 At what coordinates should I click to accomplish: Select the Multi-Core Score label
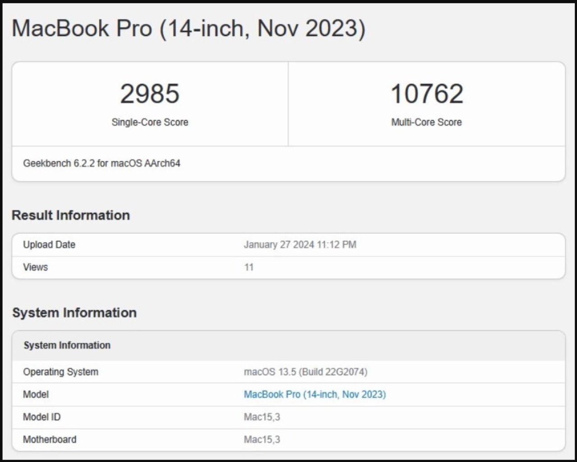(426, 122)
